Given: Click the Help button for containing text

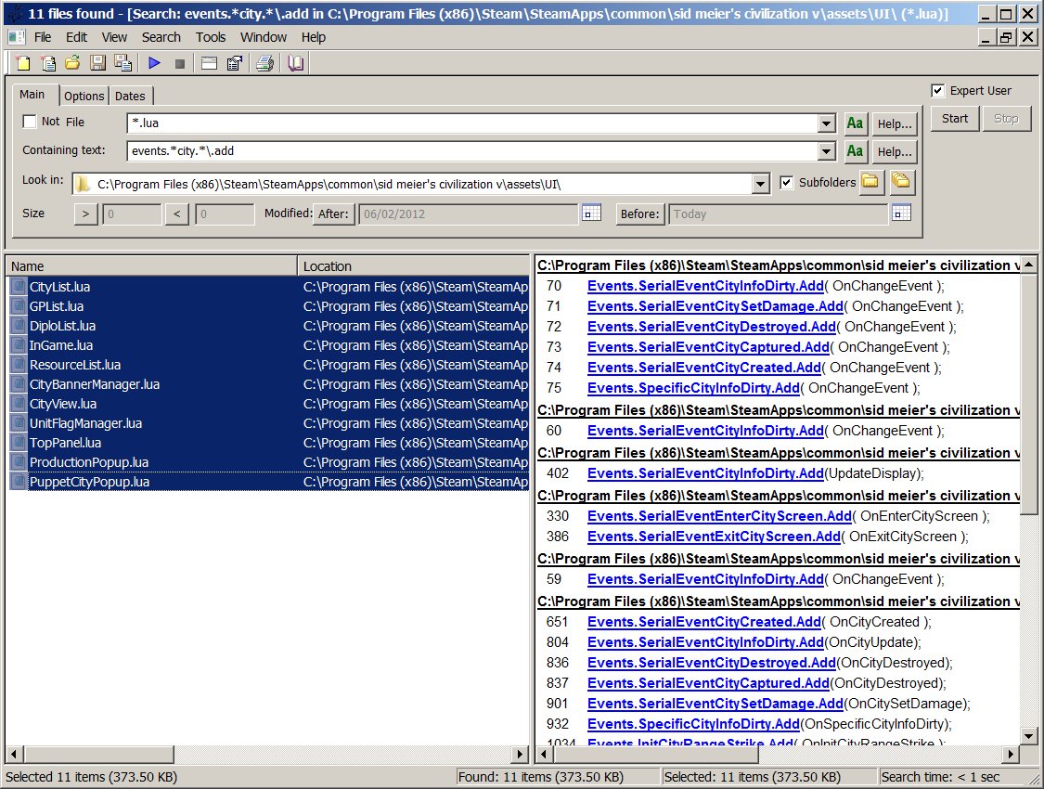Looking at the screenshot, I should (895, 152).
